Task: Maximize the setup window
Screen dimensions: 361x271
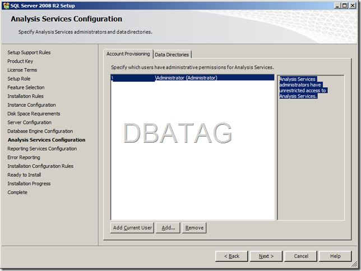Action: [x=345, y=6]
